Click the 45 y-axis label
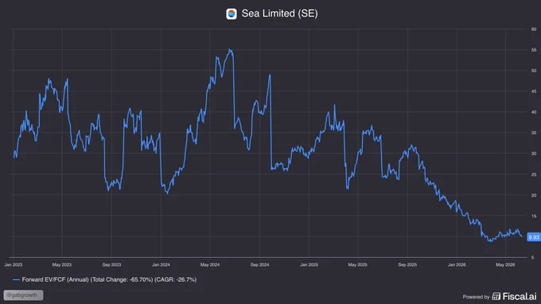 533,91
